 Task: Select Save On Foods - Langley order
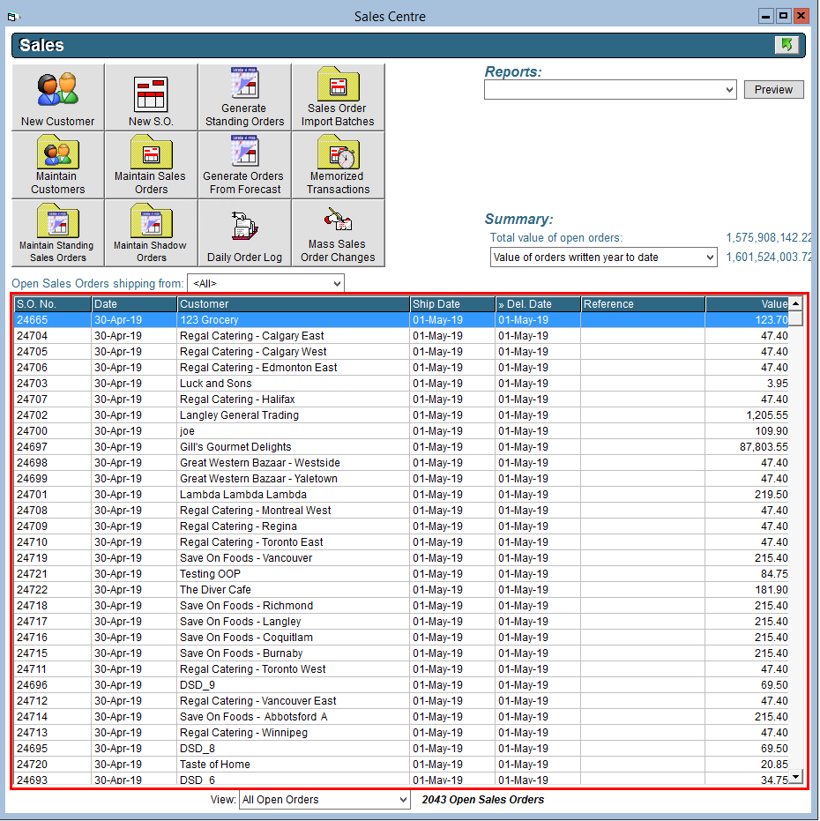coord(401,622)
